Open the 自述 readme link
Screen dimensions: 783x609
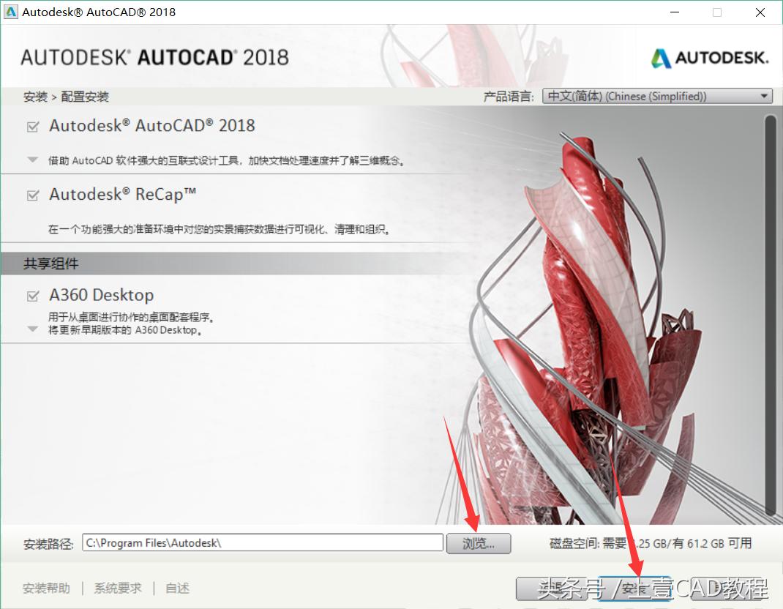[x=176, y=588]
